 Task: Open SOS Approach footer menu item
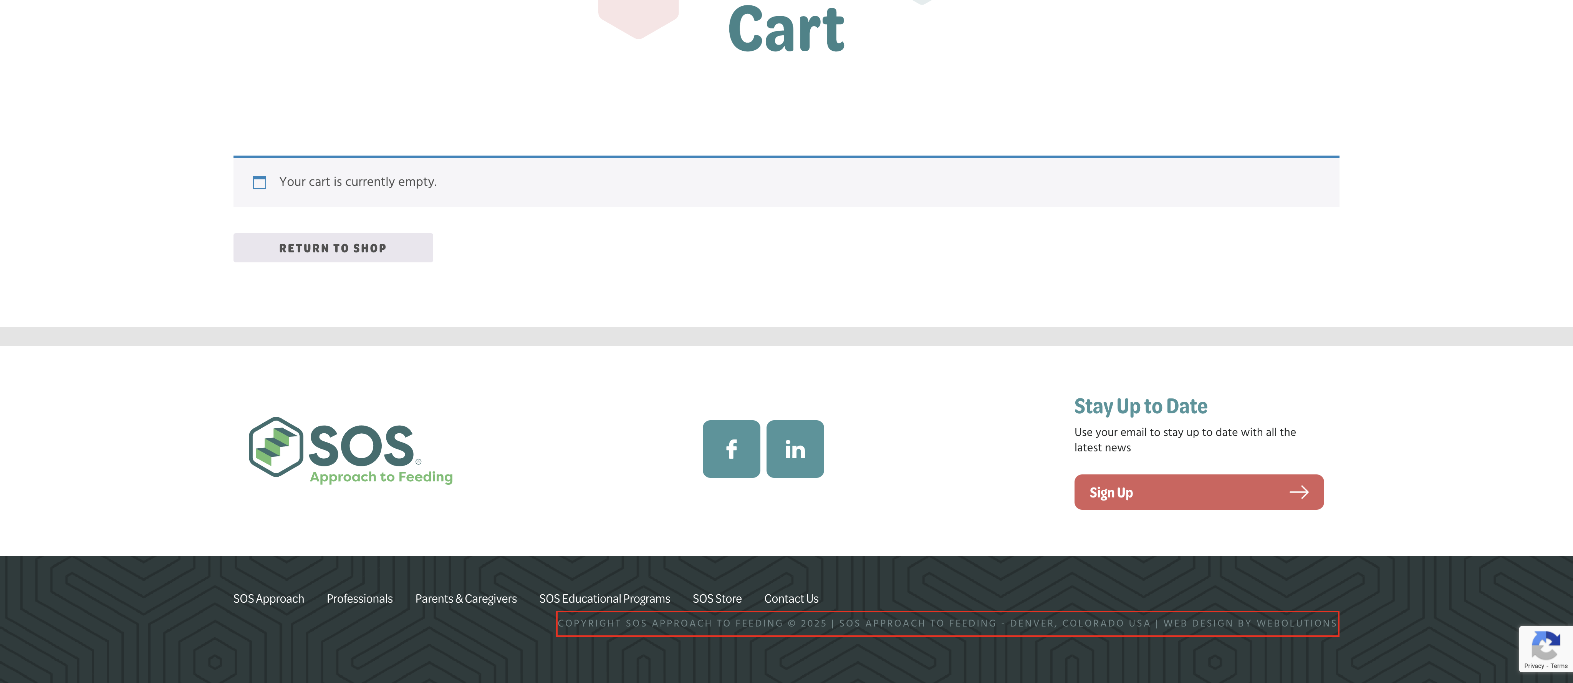click(269, 599)
